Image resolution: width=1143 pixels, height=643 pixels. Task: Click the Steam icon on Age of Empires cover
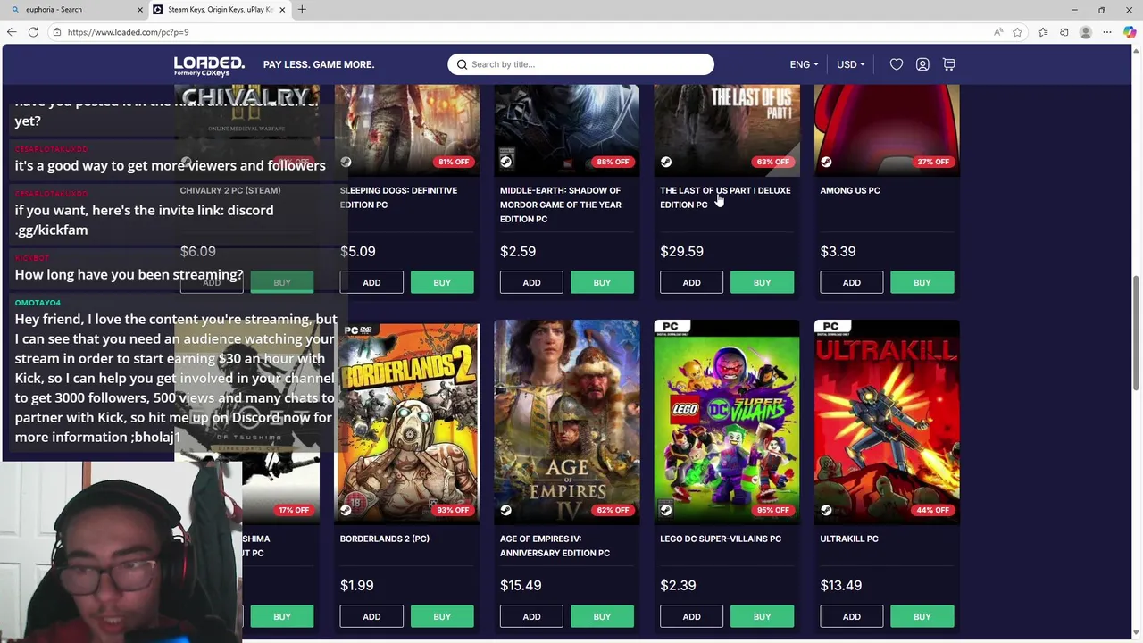point(505,510)
